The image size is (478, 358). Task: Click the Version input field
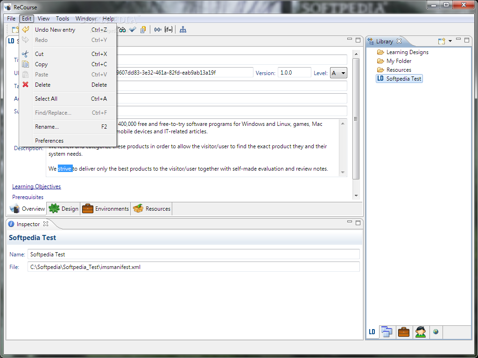coord(295,73)
